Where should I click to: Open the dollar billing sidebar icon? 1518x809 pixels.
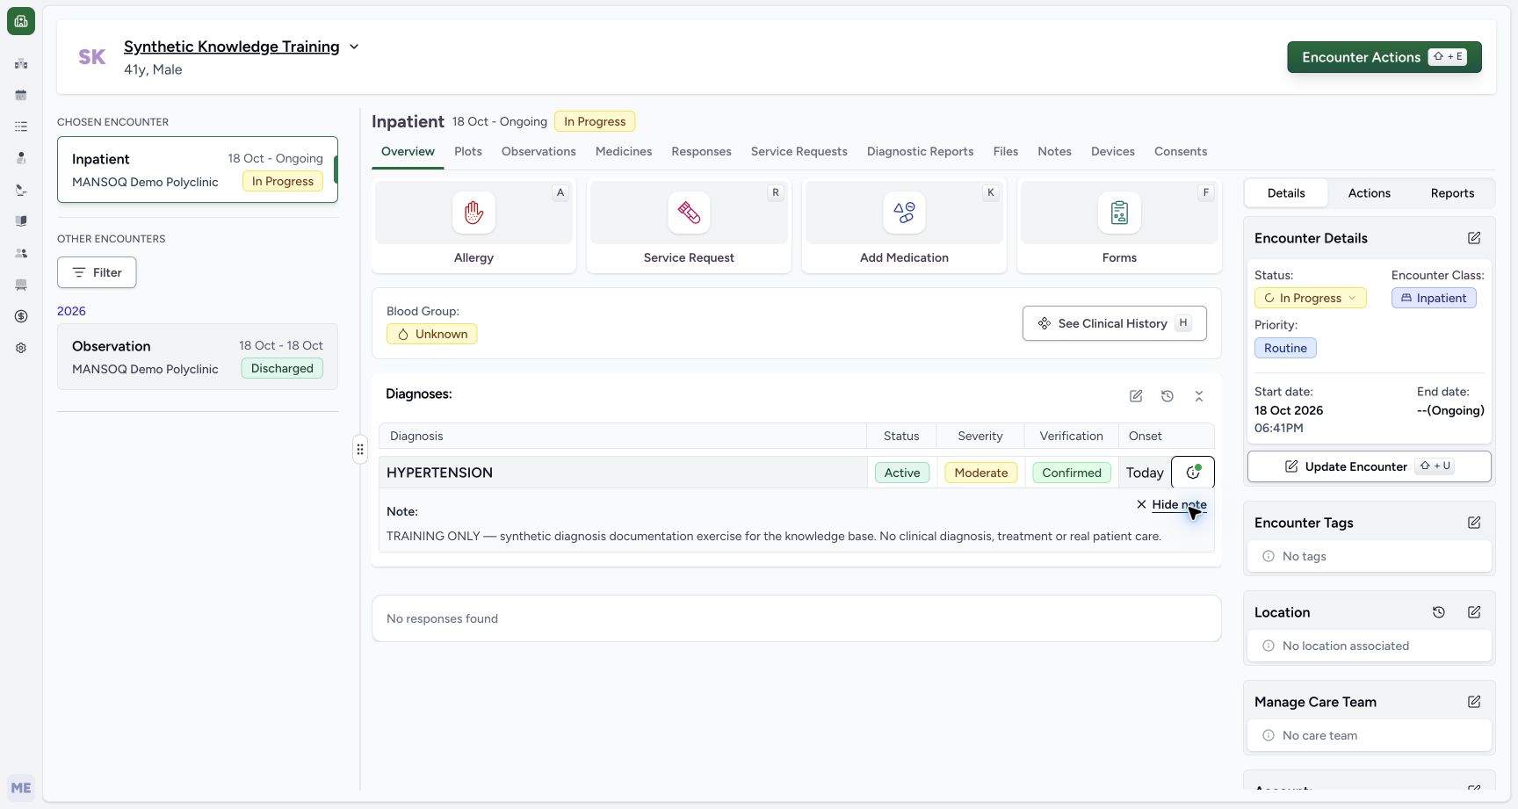[21, 316]
